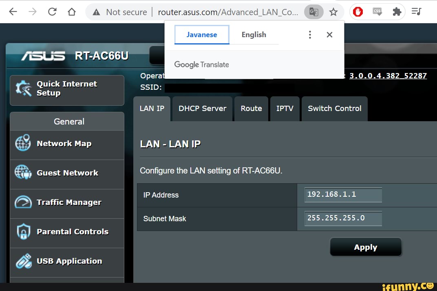Click the red ad blocker extension icon
This screenshot has height=291, width=437.
tap(358, 12)
